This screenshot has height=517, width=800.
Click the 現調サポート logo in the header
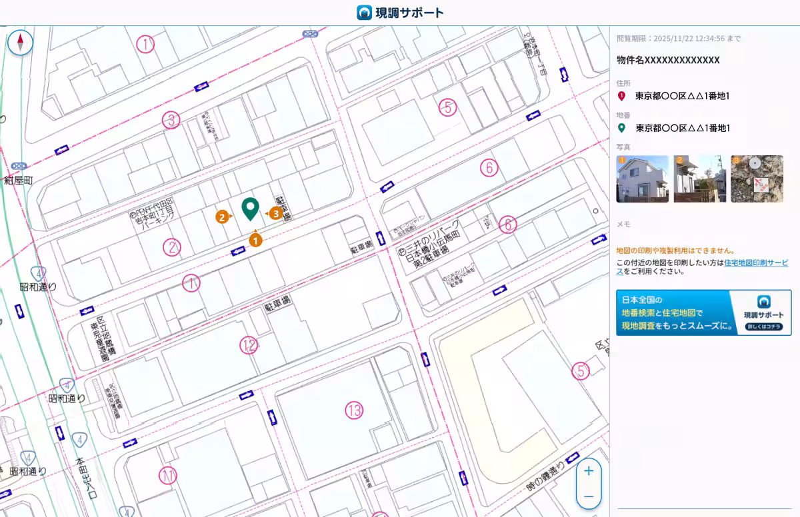pyautogui.click(x=400, y=13)
